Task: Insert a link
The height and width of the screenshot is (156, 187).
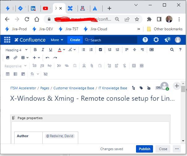Action: click(15, 58)
